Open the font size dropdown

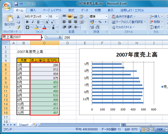pyautogui.click(x=57, y=16)
